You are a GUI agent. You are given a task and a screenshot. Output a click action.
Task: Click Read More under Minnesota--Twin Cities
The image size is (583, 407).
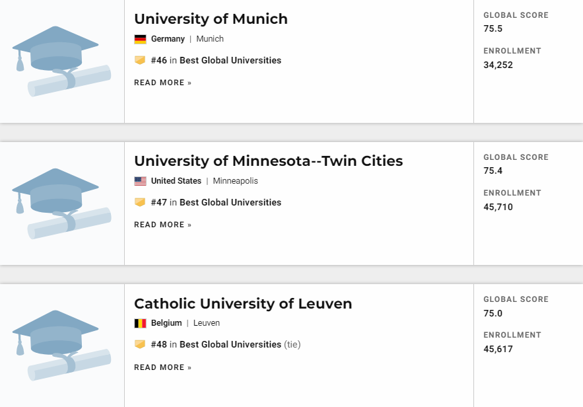[x=162, y=225]
